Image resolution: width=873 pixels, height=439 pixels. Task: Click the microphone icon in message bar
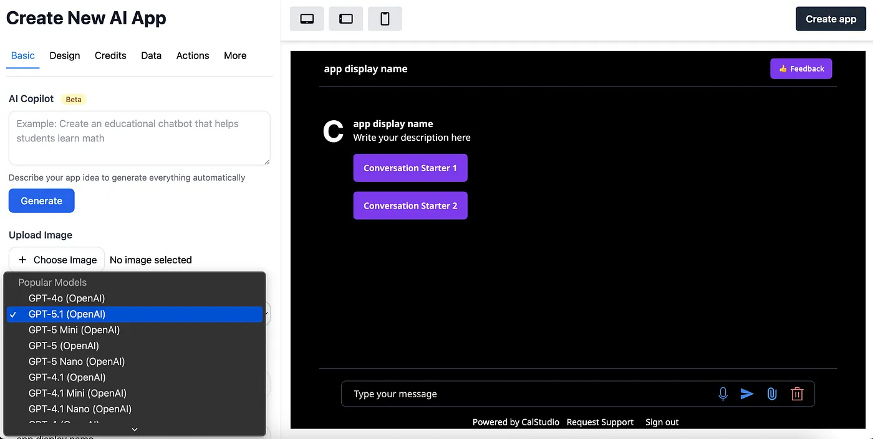(x=723, y=394)
